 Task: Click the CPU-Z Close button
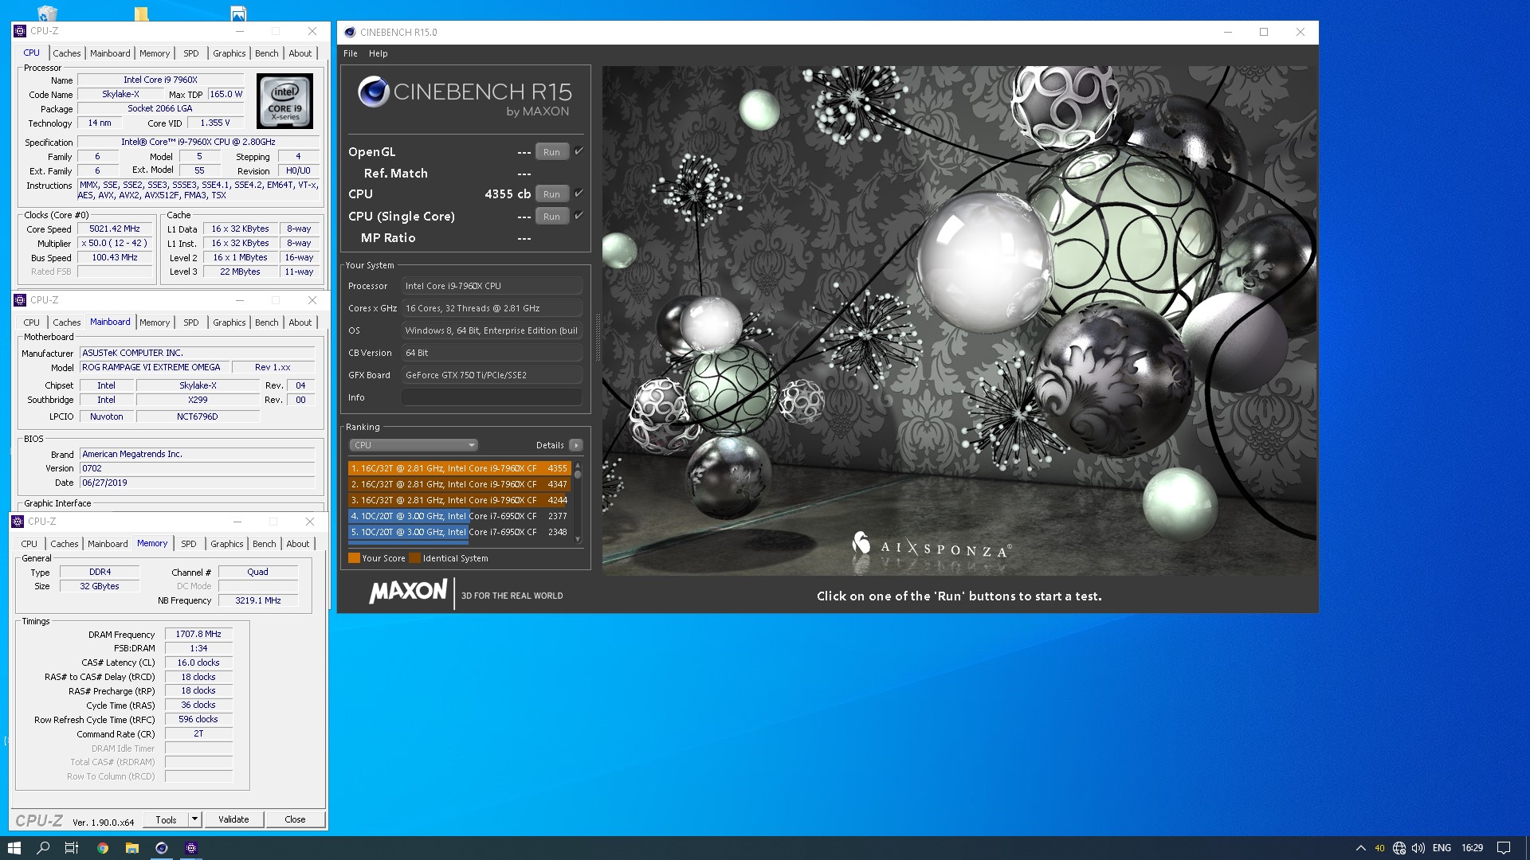pyautogui.click(x=295, y=819)
